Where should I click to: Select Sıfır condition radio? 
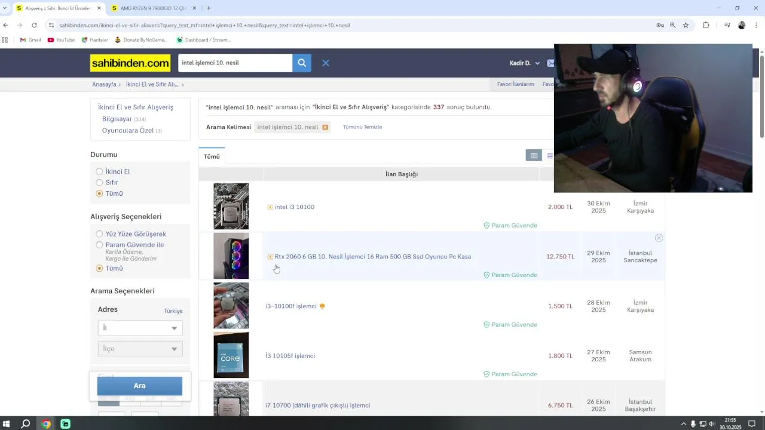[x=100, y=182]
